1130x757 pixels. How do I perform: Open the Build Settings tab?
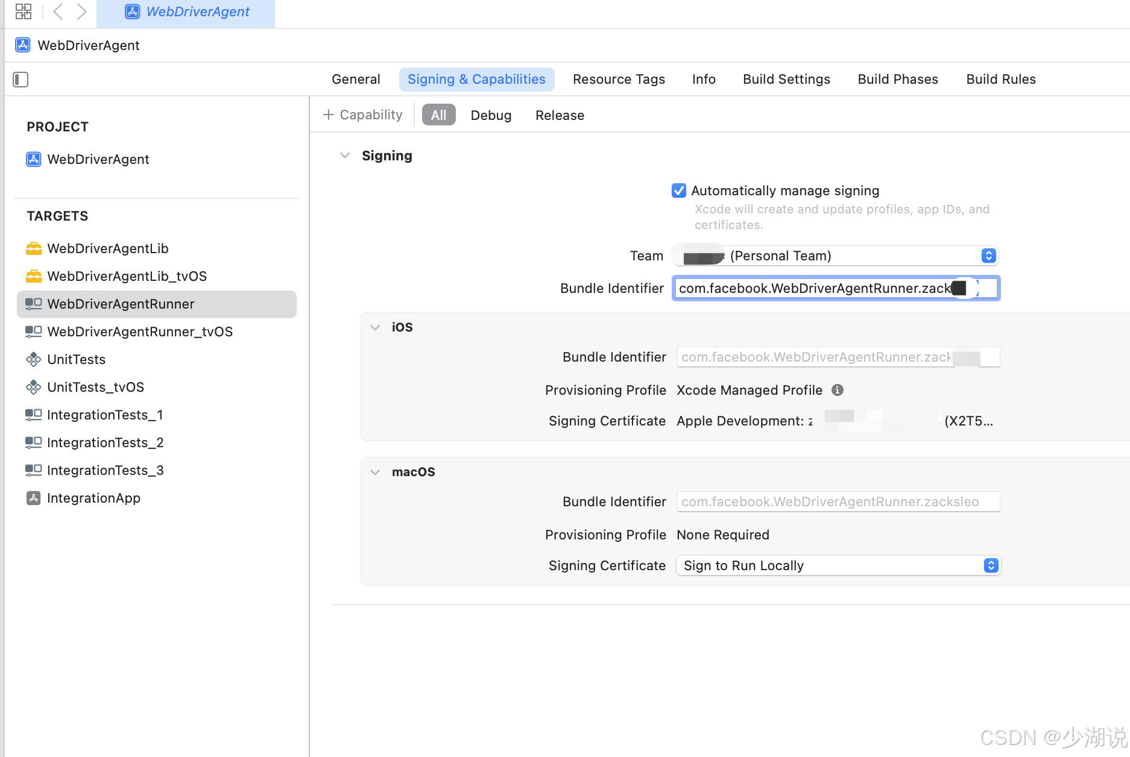[x=786, y=80]
